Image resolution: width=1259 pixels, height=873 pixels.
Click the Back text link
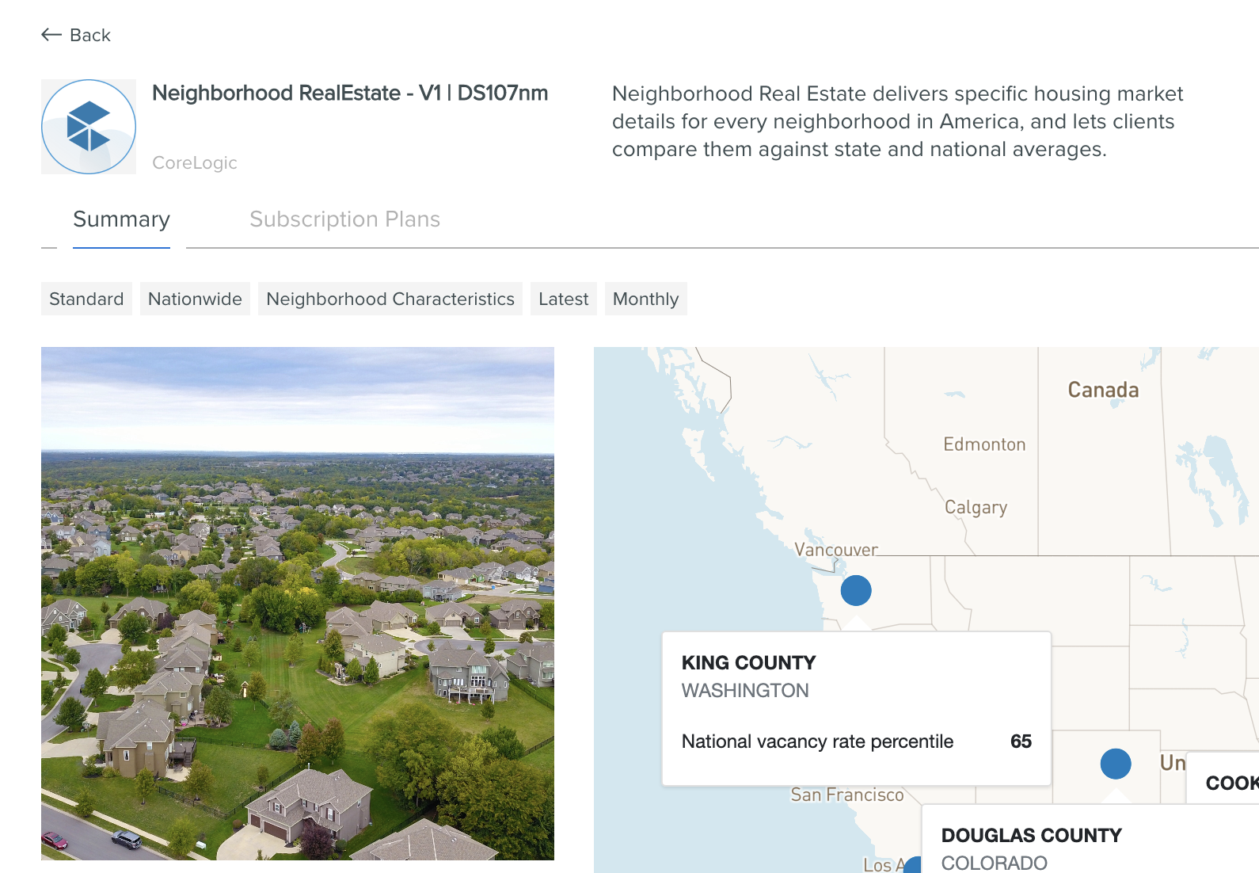(90, 35)
